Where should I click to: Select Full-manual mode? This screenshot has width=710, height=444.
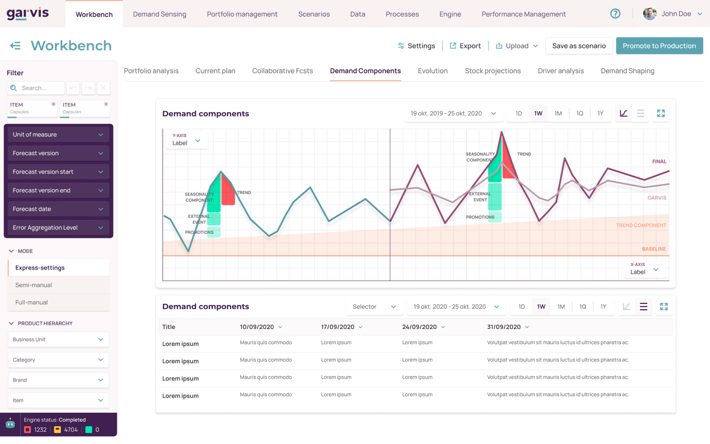31,302
